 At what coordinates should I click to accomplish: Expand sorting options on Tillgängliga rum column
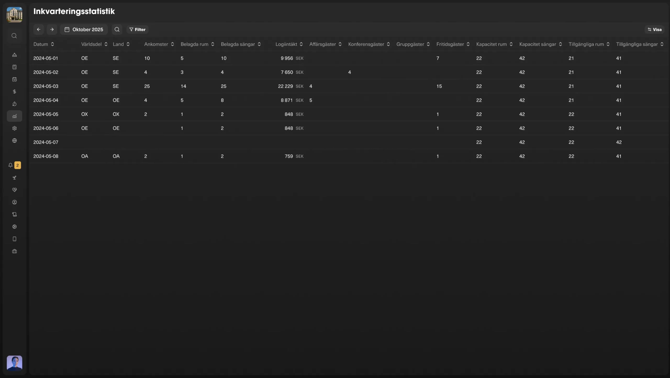608,44
